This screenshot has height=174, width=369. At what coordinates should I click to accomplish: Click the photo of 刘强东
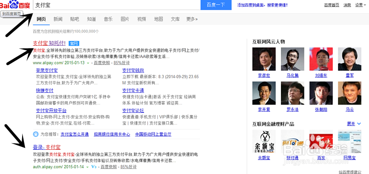321,59
